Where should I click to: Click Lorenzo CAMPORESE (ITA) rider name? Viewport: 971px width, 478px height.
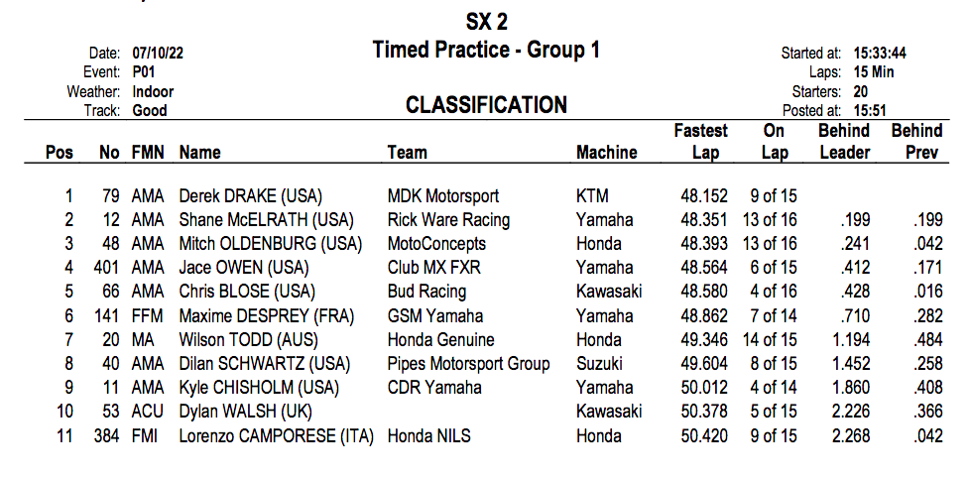pos(276,436)
